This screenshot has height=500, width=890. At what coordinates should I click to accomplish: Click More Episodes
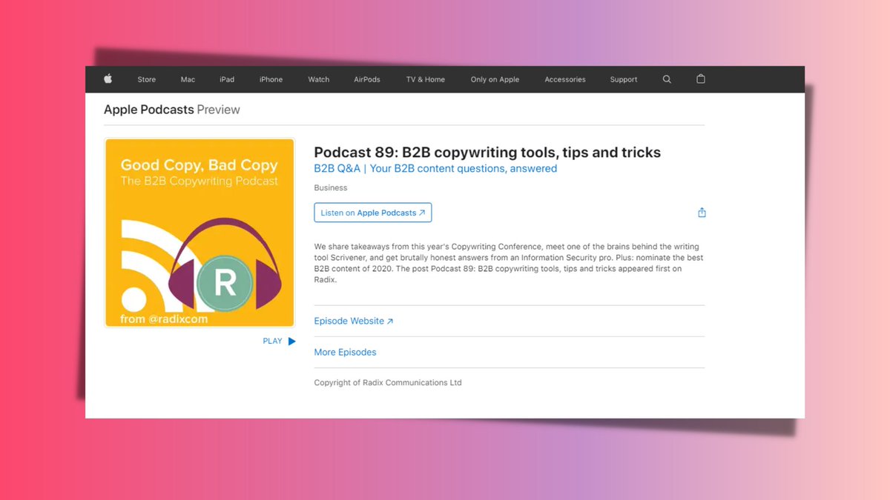coord(344,352)
